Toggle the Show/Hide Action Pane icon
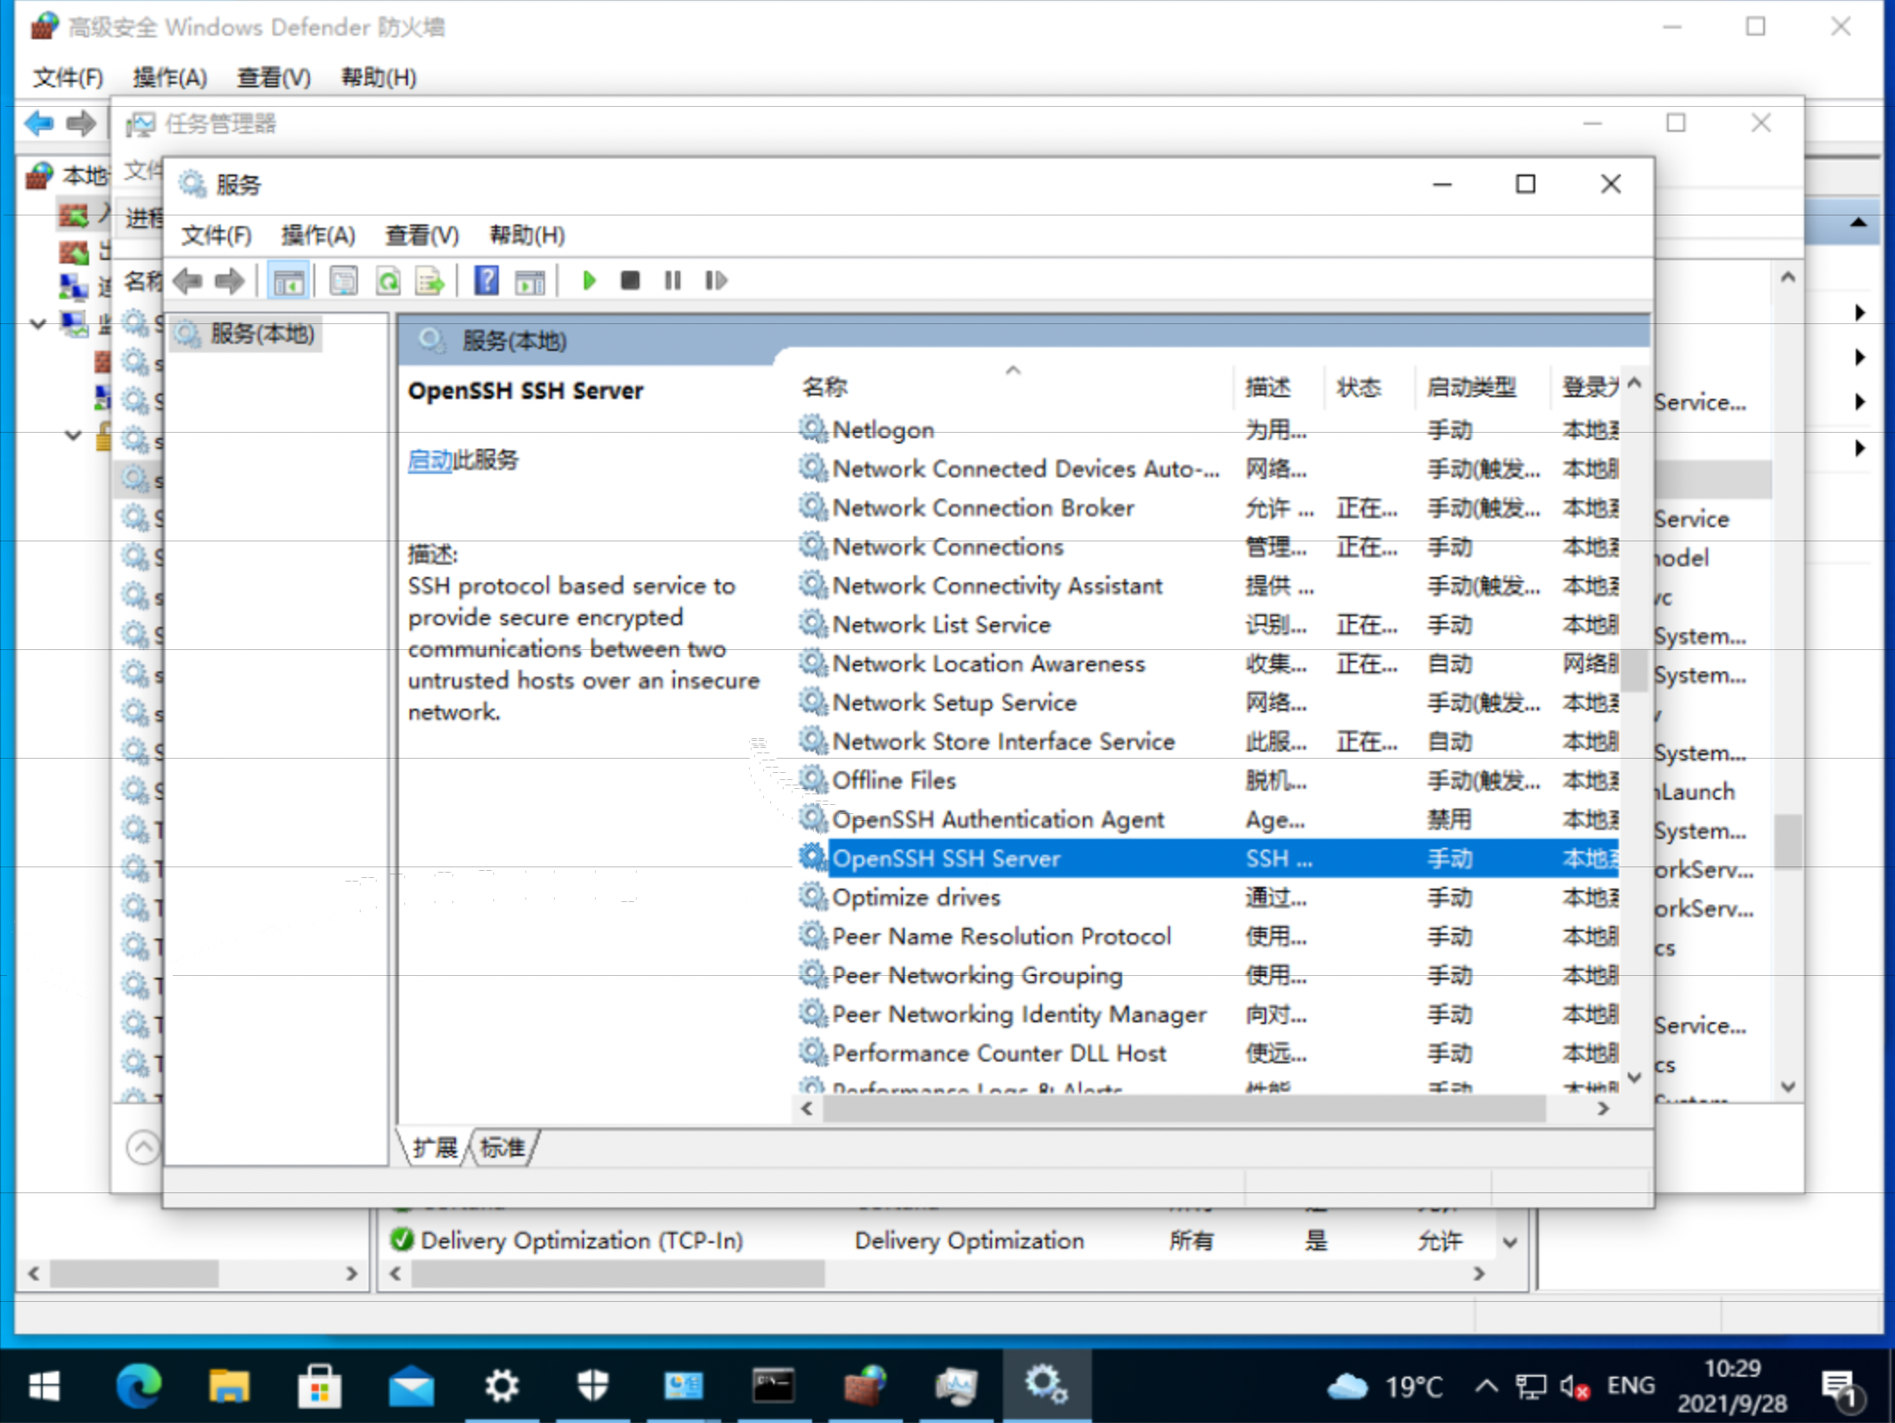 pos(530,281)
